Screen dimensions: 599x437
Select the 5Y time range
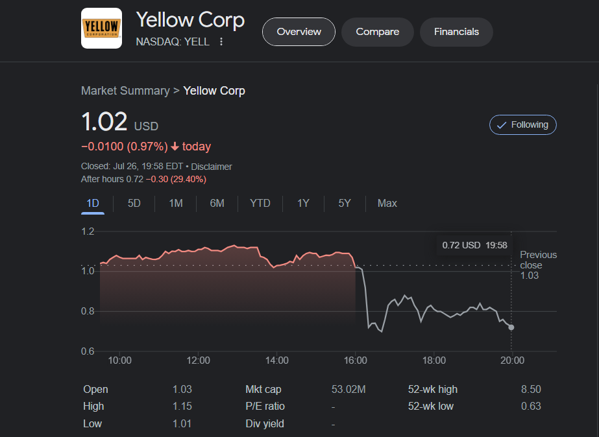point(345,203)
